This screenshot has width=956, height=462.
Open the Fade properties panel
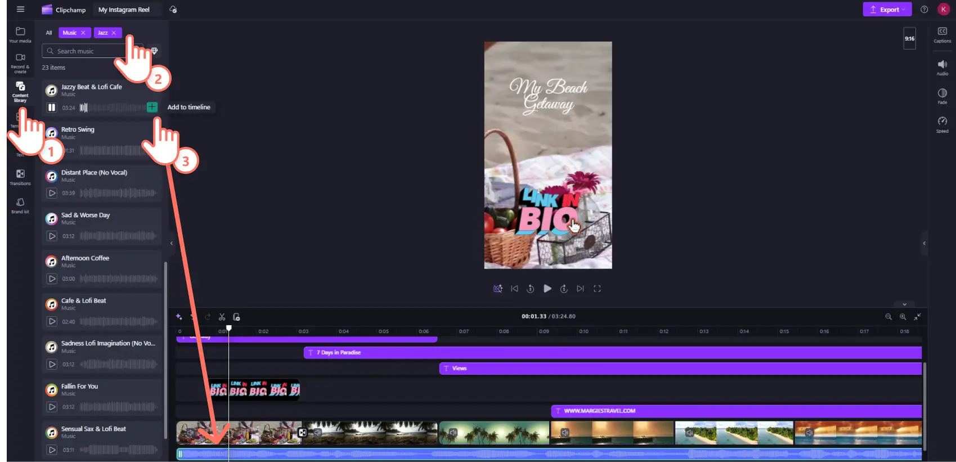[942, 96]
